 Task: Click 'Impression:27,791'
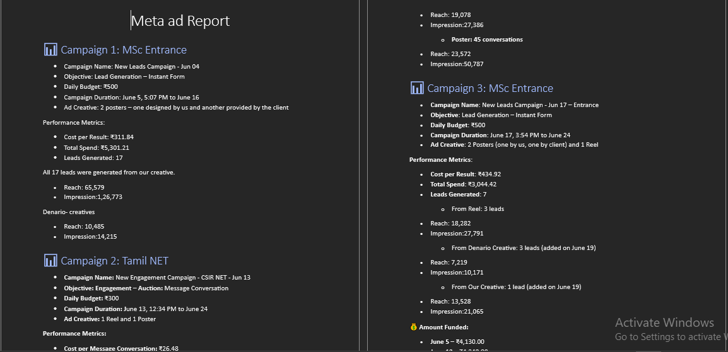click(x=457, y=234)
